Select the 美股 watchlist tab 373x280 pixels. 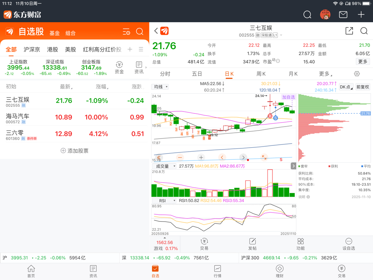coord(70,49)
